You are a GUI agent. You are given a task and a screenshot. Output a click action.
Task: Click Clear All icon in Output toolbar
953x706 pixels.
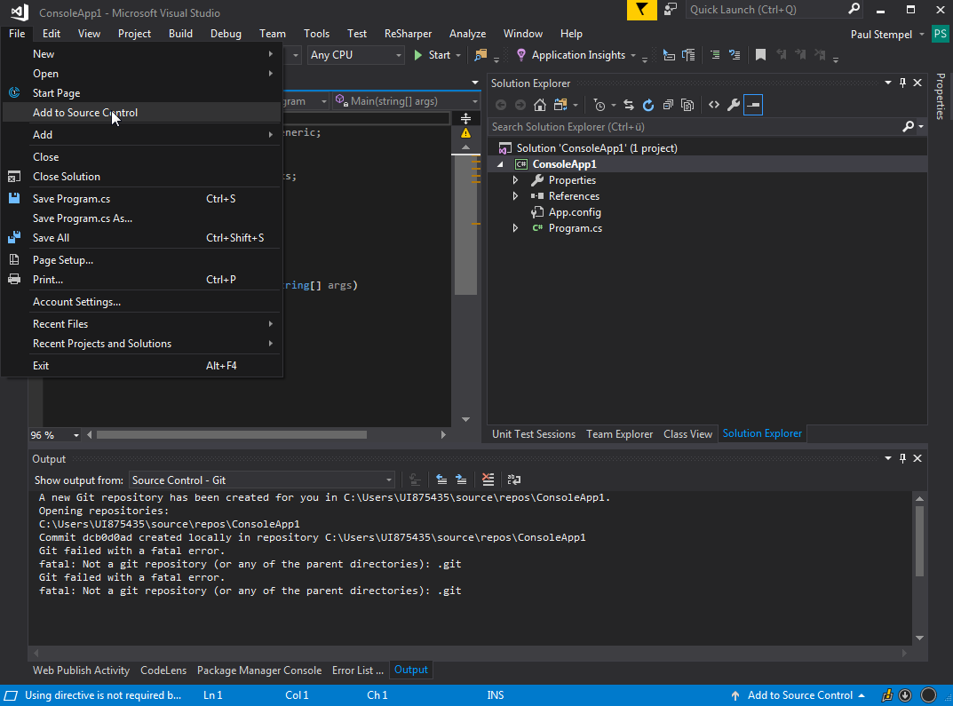pos(488,480)
